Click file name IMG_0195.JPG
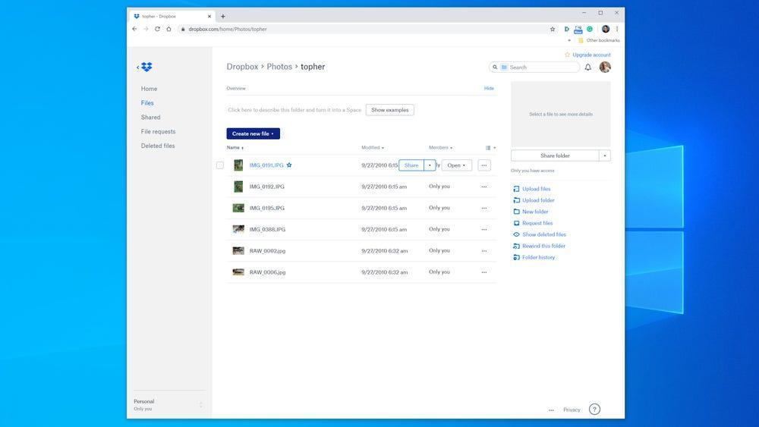 (x=266, y=208)
